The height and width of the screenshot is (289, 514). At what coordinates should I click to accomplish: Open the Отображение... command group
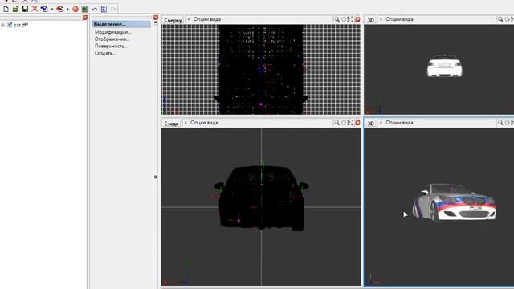[x=112, y=39]
